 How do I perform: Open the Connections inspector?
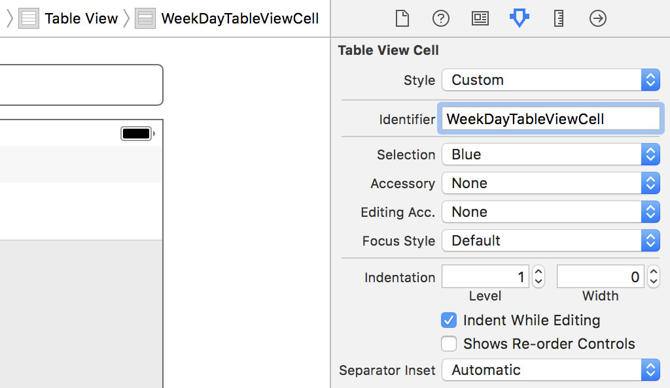tap(597, 18)
